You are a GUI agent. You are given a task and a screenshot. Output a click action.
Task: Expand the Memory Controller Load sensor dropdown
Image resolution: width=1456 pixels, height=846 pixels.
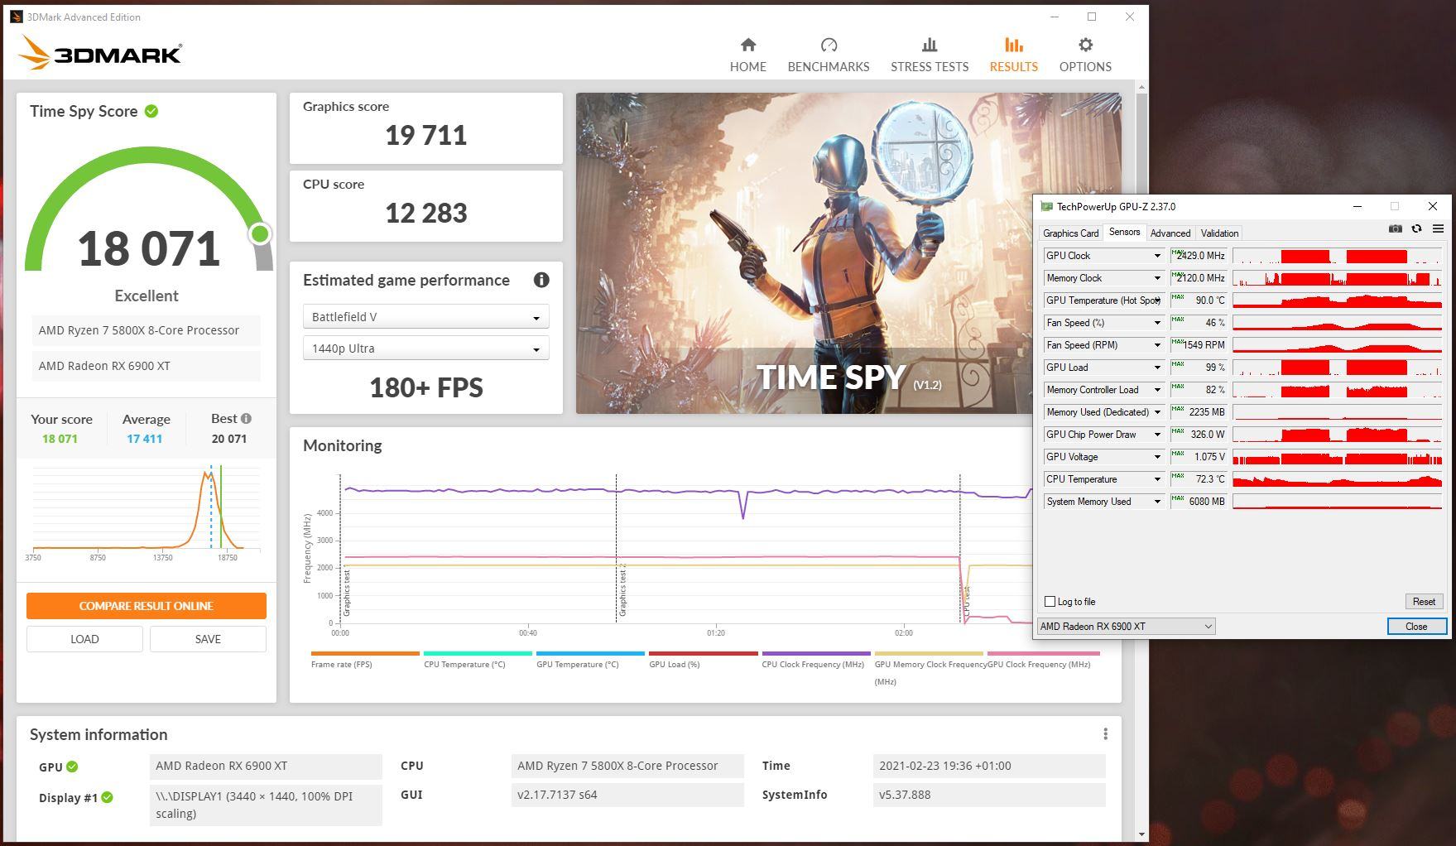tap(1157, 390)
